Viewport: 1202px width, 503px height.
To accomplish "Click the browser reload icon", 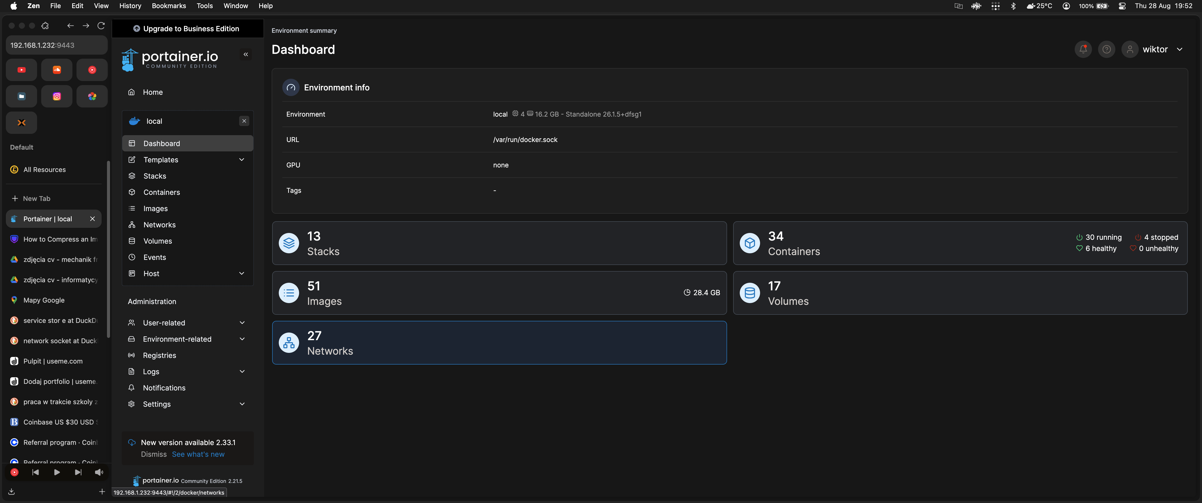I will tap(101, 26).
